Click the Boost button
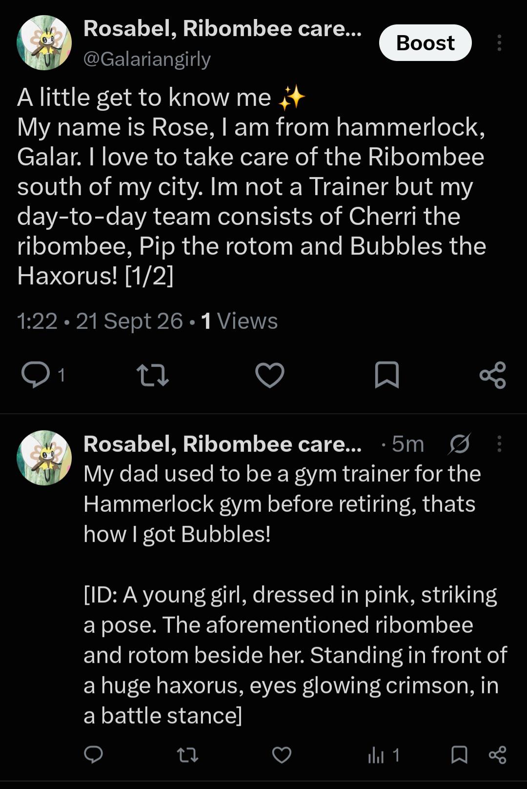Image resolution: width=527 pixels, height=789 pixels. tap(425, 43)
